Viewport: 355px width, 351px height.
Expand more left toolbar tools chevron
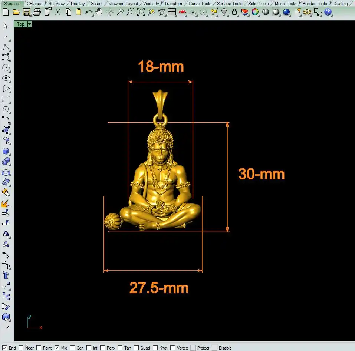coord(7,327)
